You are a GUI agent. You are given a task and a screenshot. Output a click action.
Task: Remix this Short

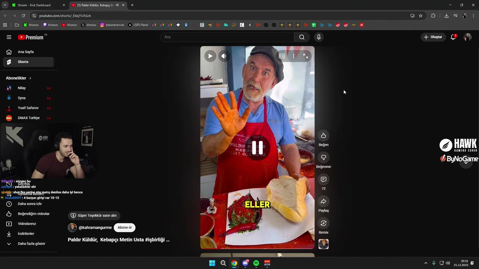(x=323, y=223)
